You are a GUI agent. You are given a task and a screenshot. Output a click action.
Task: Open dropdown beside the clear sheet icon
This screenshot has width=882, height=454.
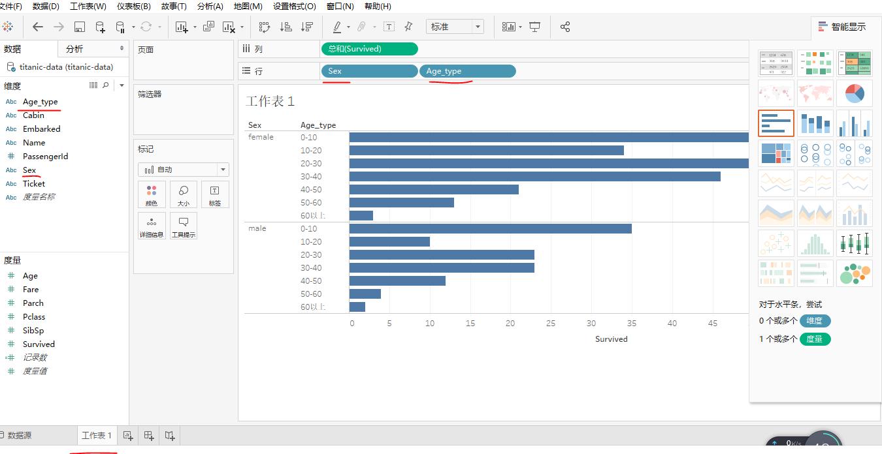(242, 27)
